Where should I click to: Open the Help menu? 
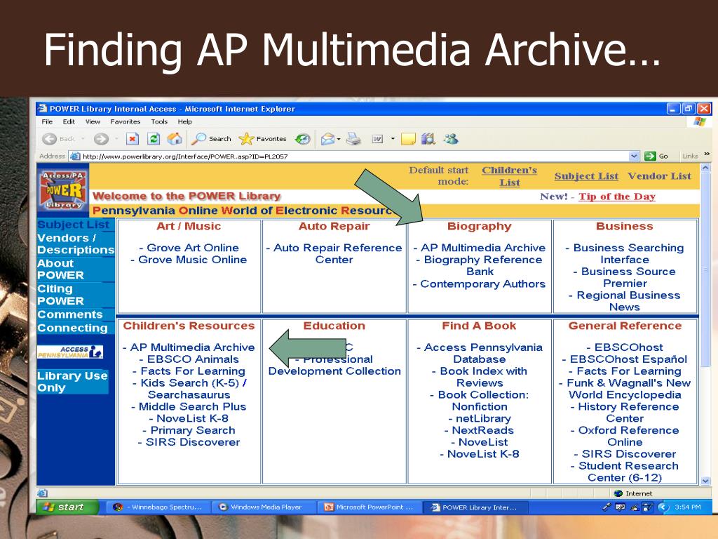[184, 121]
